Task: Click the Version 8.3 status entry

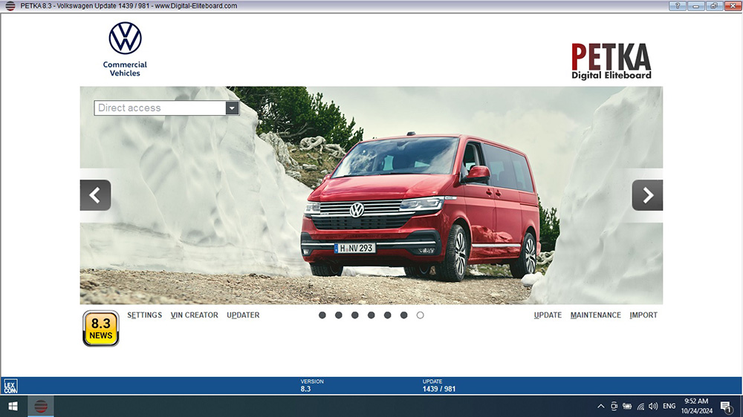Action: point(312,385)
